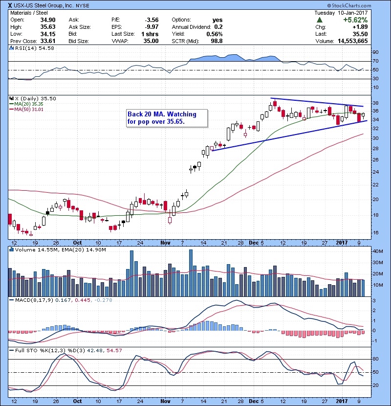Click the EPS value -9.97
Screen dimensions: 391x406
tap(152, 27)
